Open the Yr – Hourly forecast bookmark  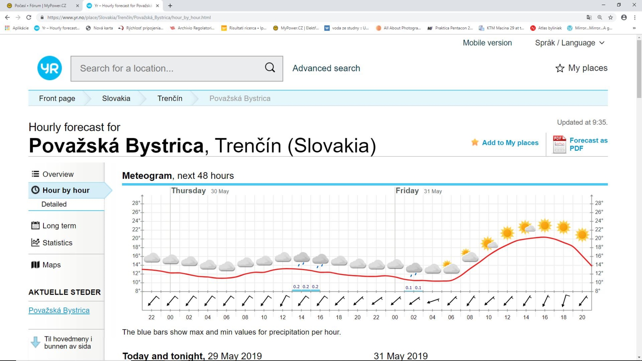pos(57,28)
